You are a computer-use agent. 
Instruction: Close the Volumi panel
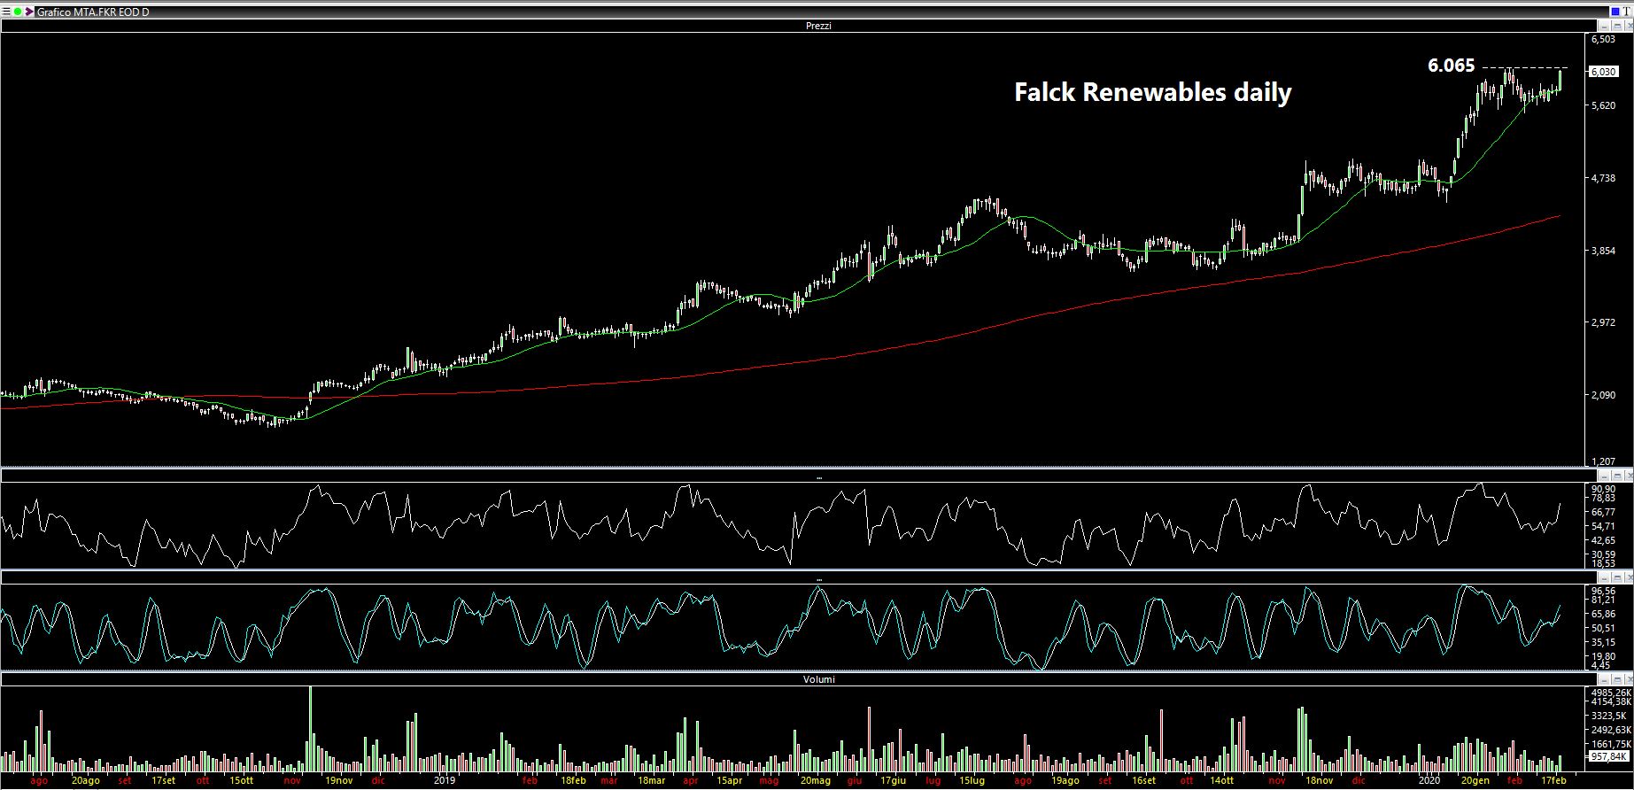pos(1629,678)
